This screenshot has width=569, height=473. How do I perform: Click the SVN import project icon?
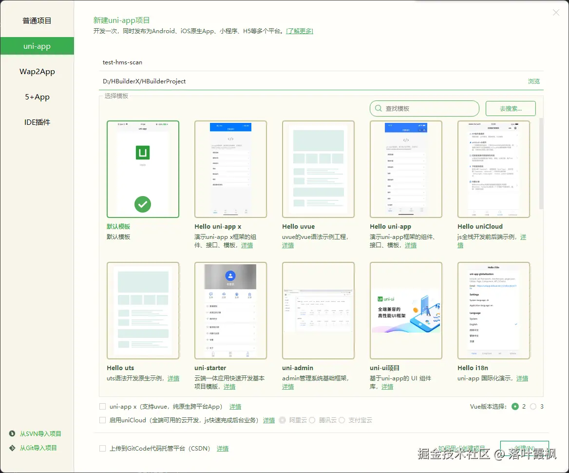click(x=12, y=433)
